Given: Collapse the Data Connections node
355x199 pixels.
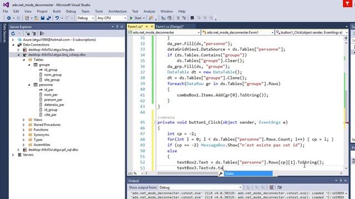Looking at the screenshot, I should (13, 45).
